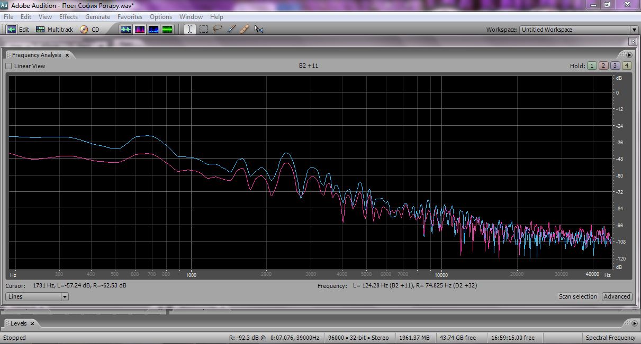Click the Scan selection button
This screenshot has height=344, width=641.
(577, 297)
